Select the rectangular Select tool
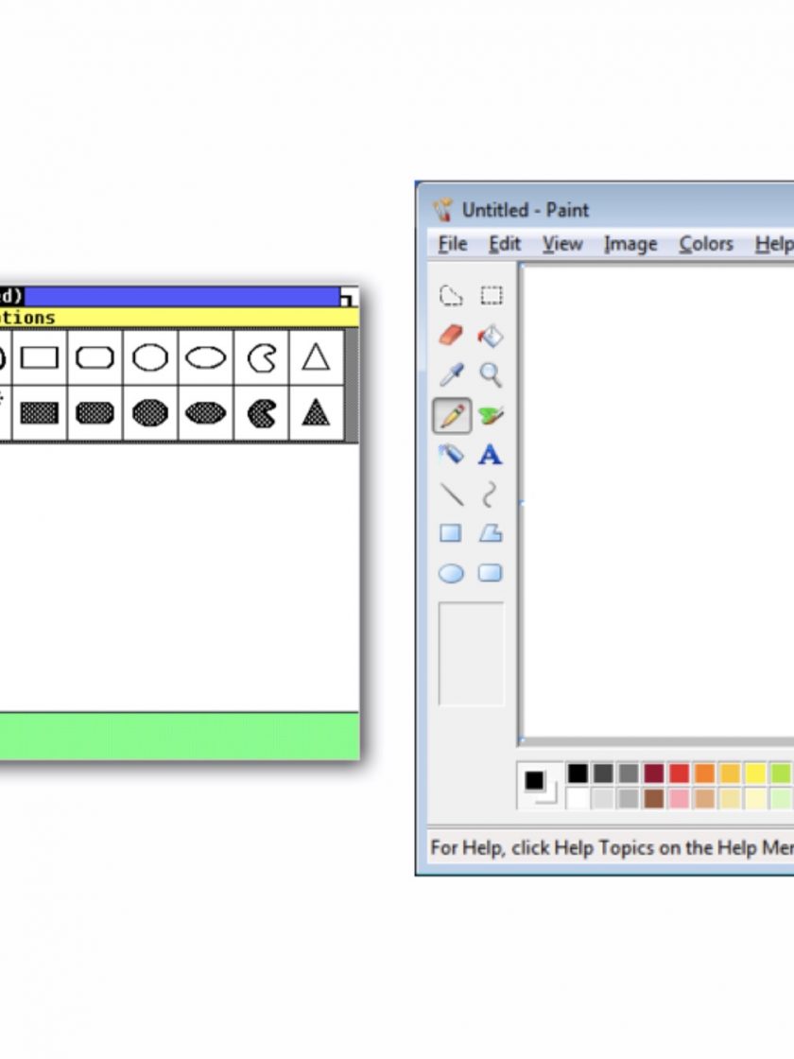 pos(491,296)
